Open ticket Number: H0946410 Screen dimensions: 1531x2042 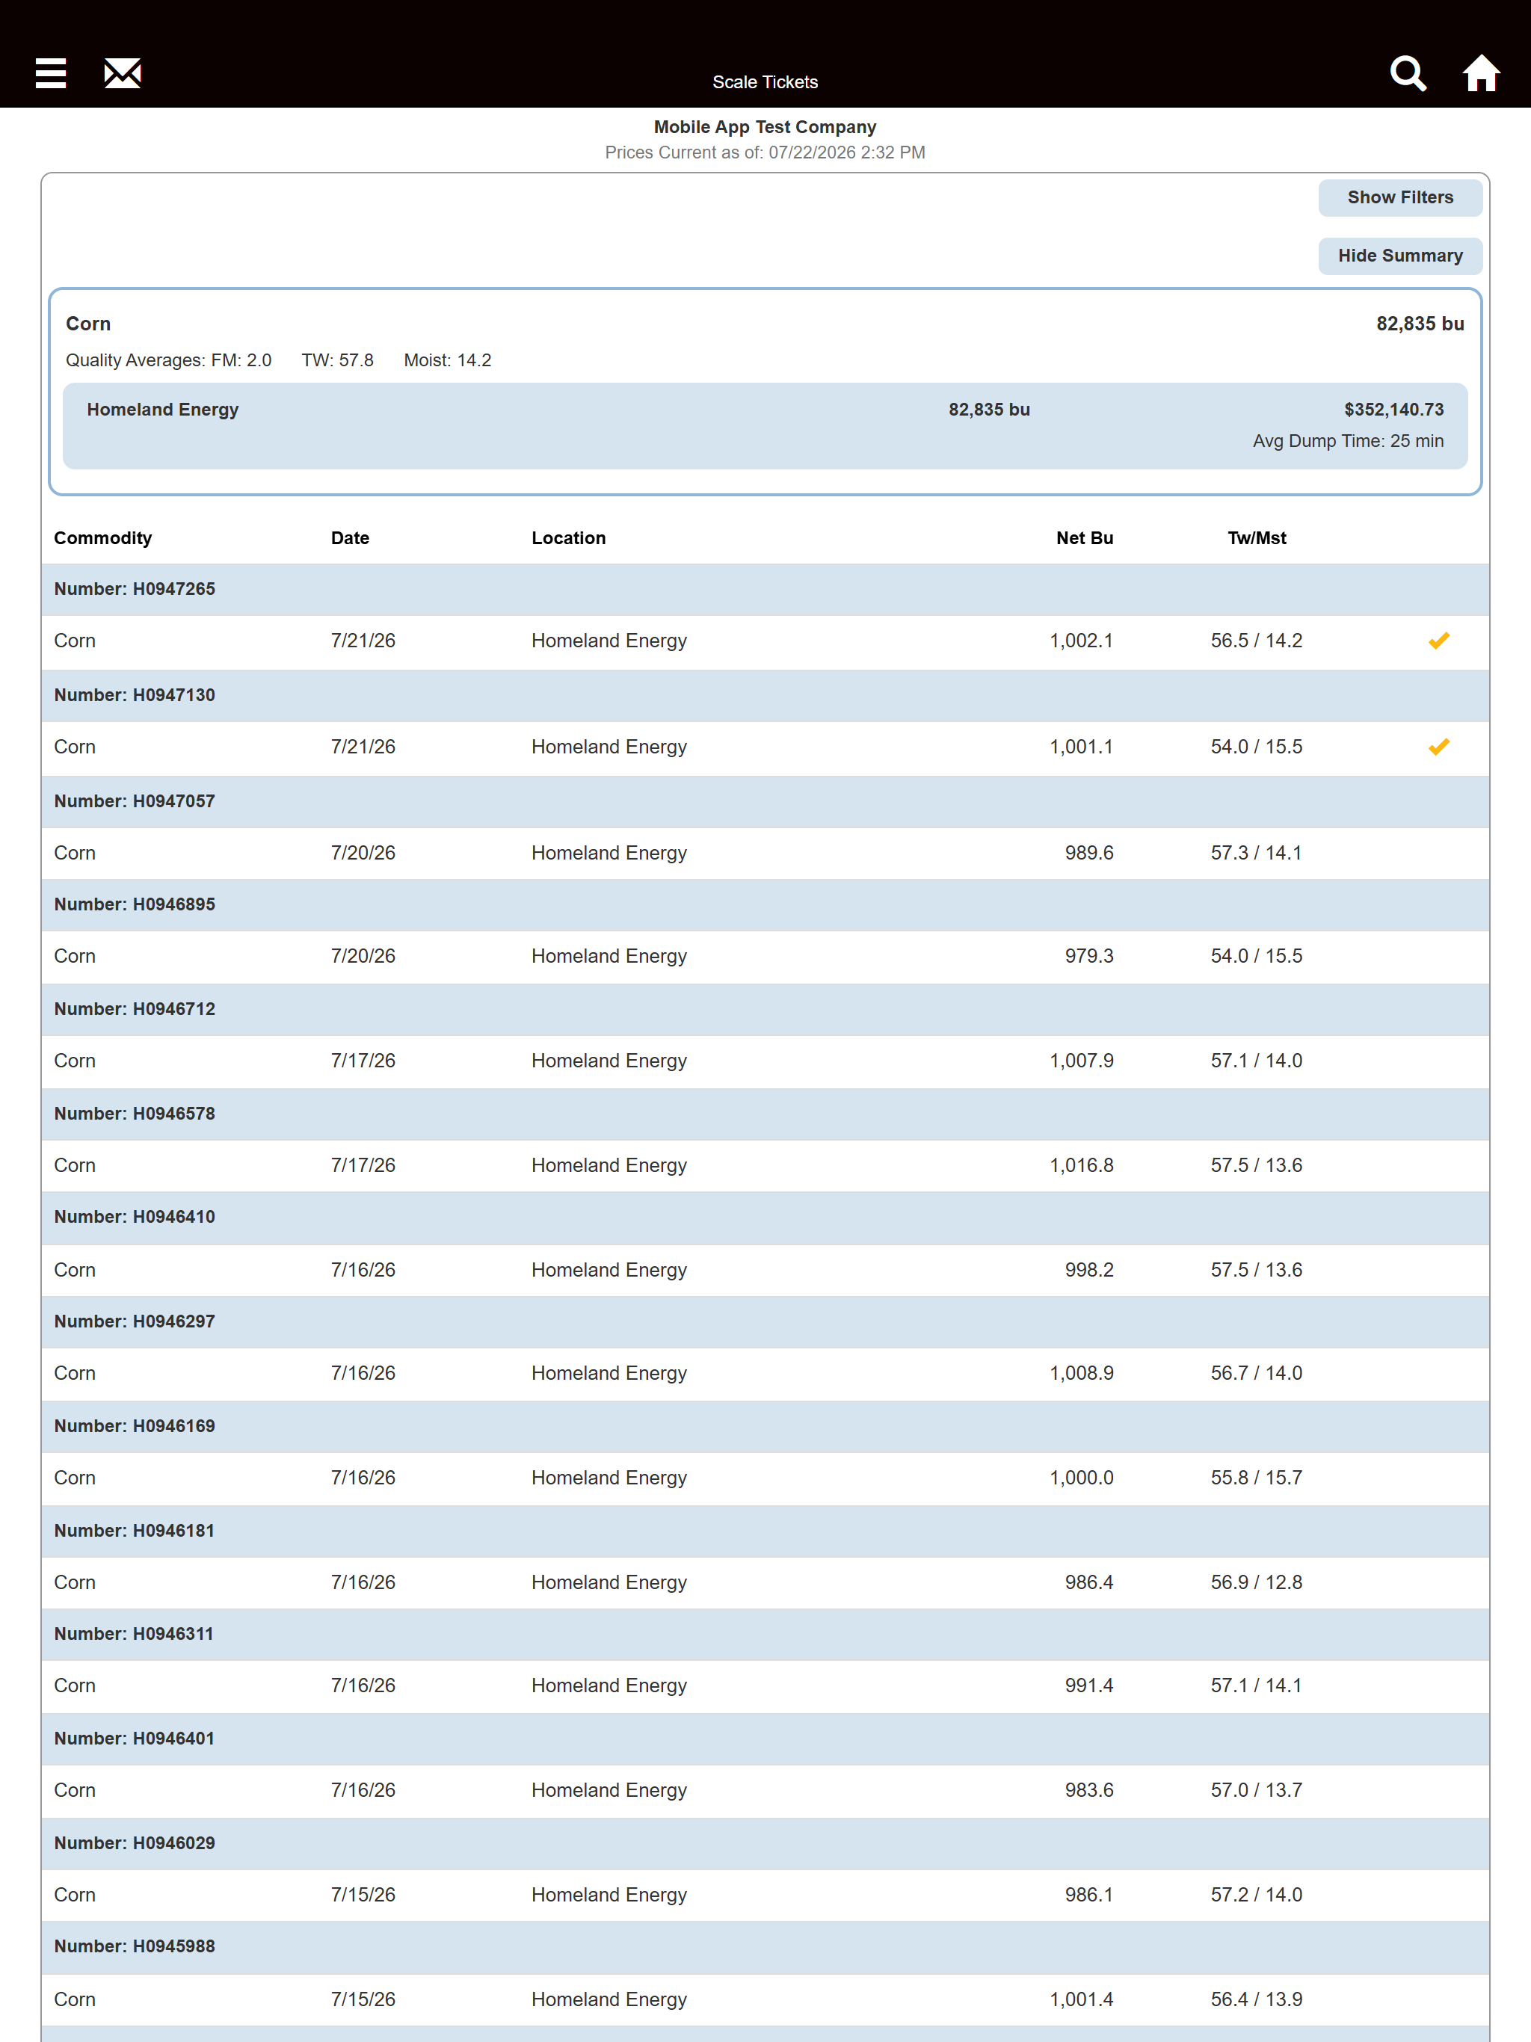(x=765, y=1218)
